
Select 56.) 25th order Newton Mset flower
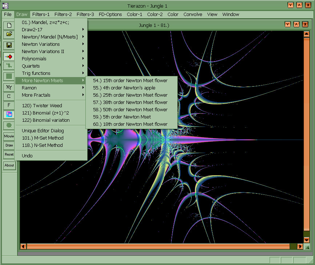pos(132,95)
